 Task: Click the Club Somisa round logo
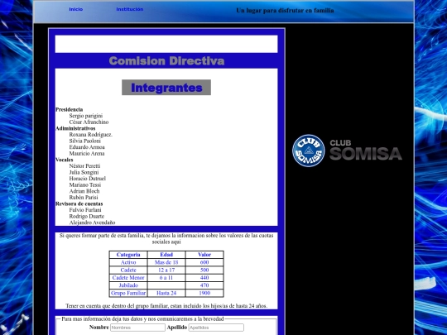coord(309,151)
